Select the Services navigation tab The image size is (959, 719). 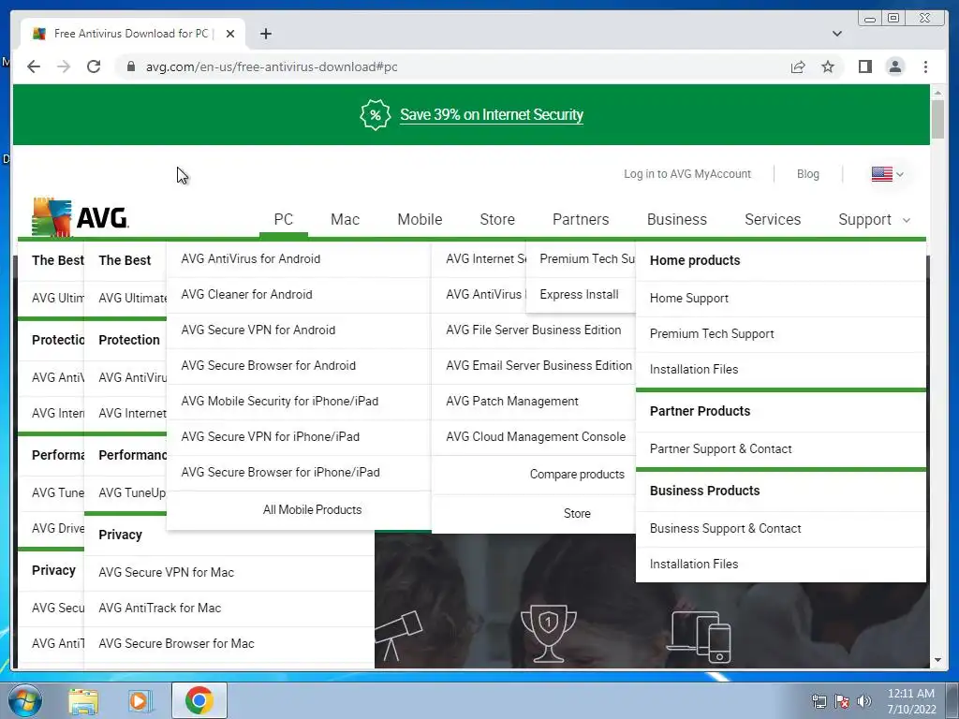point(773,219)
